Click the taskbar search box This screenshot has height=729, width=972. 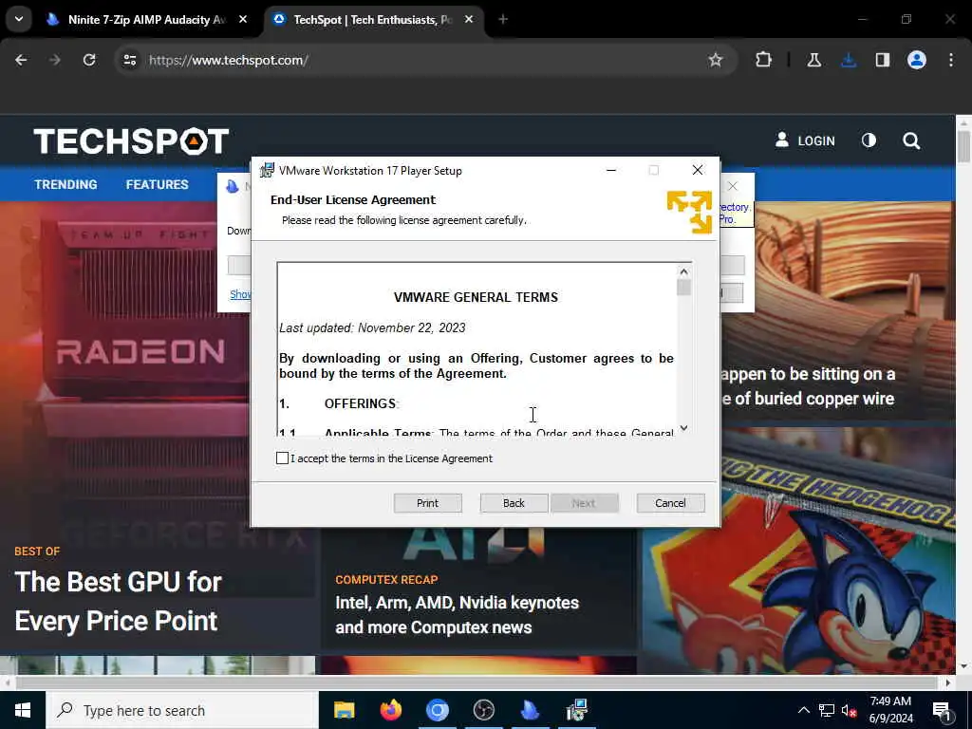[182, 710]
